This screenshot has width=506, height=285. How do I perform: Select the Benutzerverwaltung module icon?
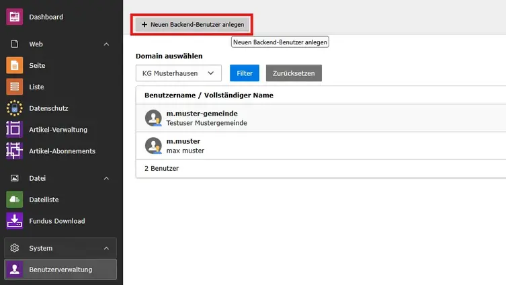pyautogui.click(x=14, y=270)
